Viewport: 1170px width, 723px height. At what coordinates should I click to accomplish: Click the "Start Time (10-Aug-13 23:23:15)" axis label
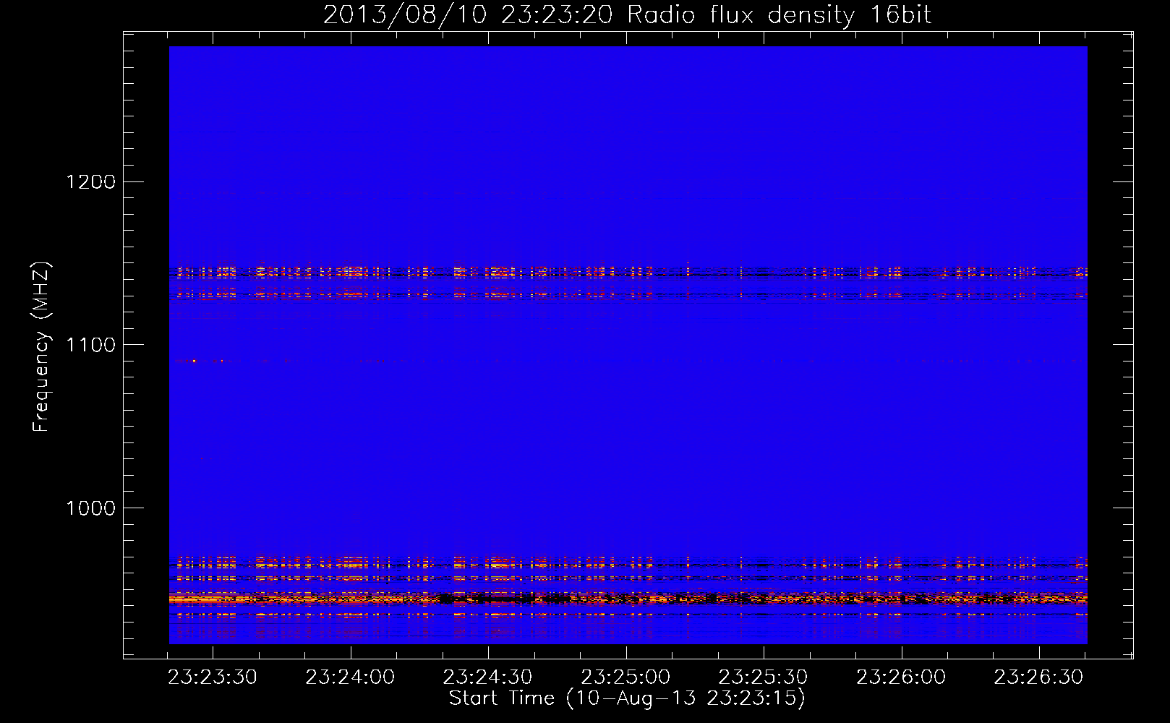tap(627, 698)
